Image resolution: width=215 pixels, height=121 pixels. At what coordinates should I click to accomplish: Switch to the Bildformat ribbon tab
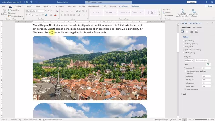(x=135, y=6)
